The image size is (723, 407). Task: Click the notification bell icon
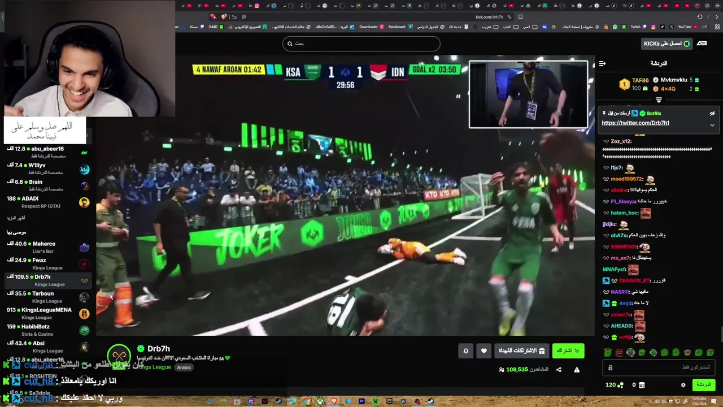point(465,351)
